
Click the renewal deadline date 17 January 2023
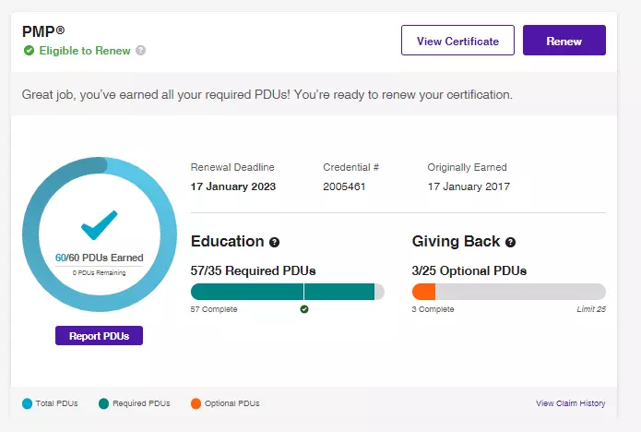coord(233,186)
